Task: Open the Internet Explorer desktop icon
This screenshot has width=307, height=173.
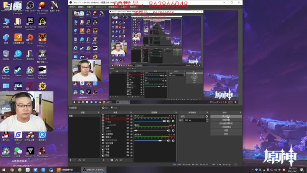Action: pyautogui.click(x=6, y=73)
